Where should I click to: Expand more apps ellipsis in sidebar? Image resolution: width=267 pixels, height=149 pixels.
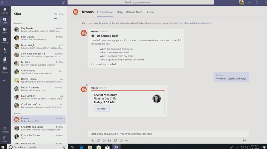[x=5, y=81]
